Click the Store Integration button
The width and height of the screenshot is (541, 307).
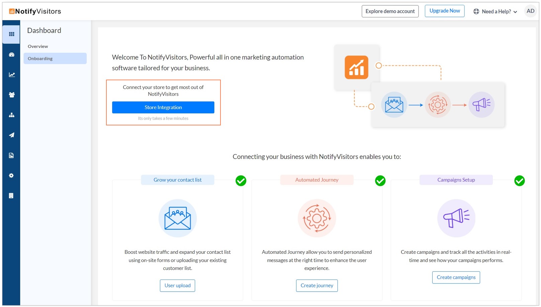coord(163,107)
